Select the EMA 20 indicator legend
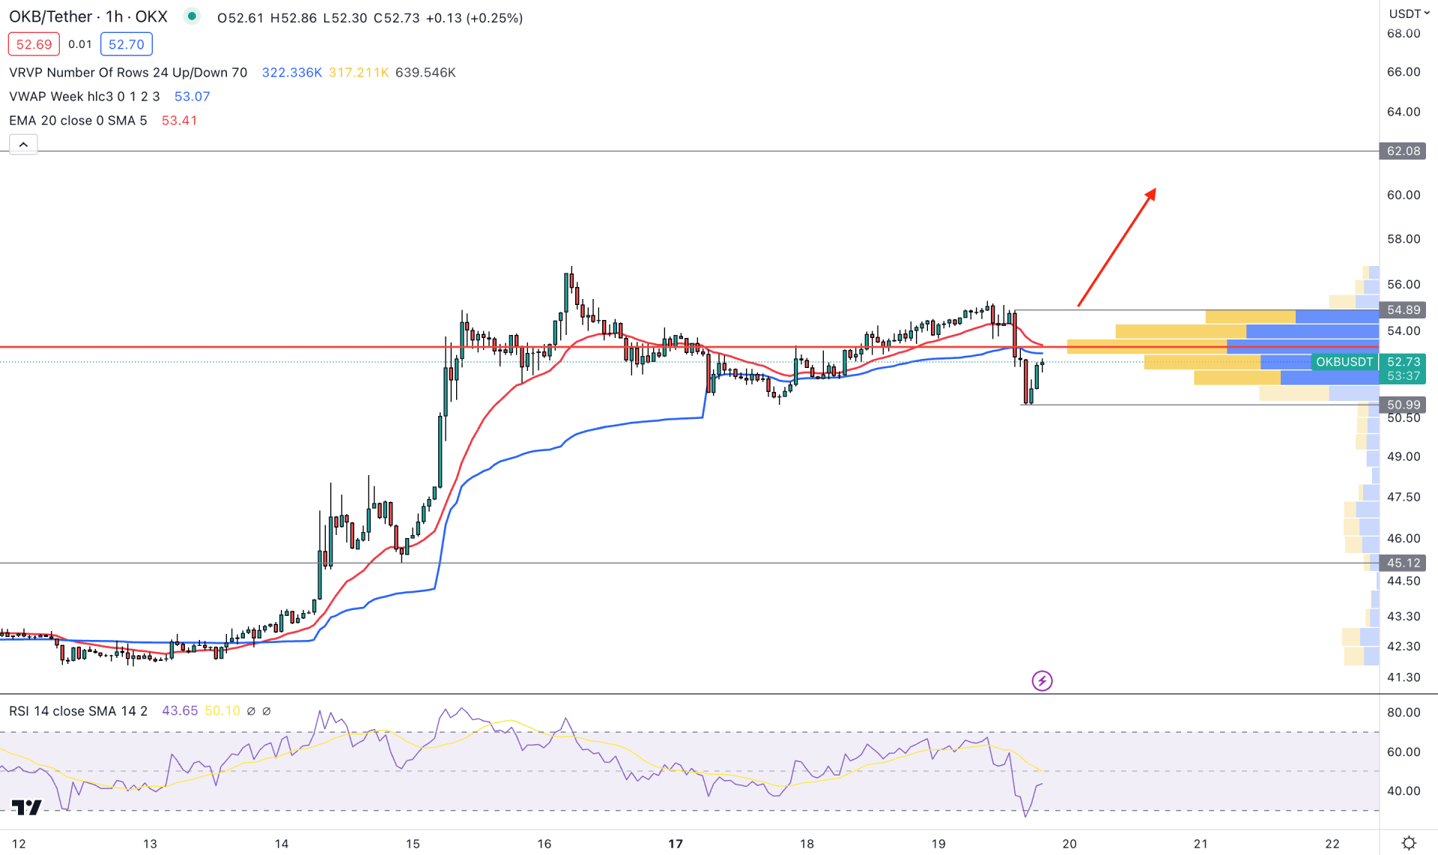The image size is (1438, 855). point(78,121)
